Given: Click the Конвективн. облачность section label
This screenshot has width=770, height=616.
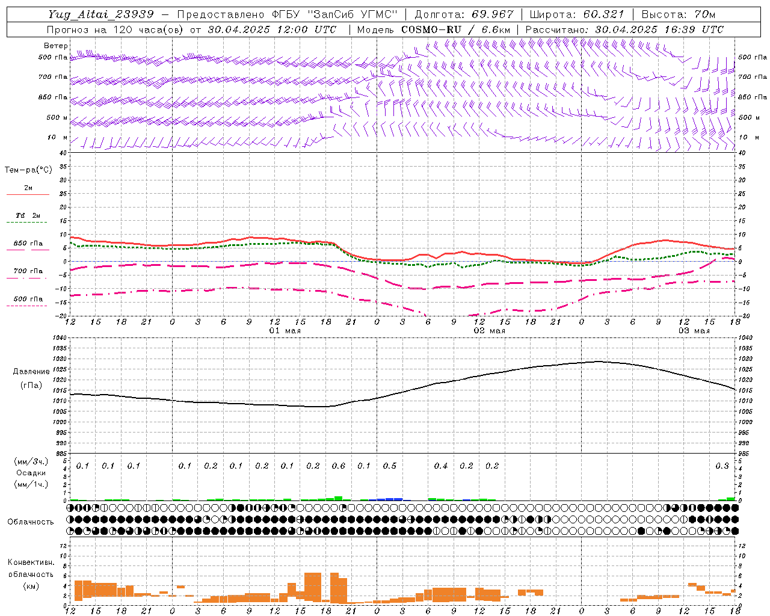Looking at the screenshot, I should coord(31,568).
